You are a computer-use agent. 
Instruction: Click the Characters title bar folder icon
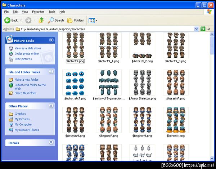coord(4,5)
